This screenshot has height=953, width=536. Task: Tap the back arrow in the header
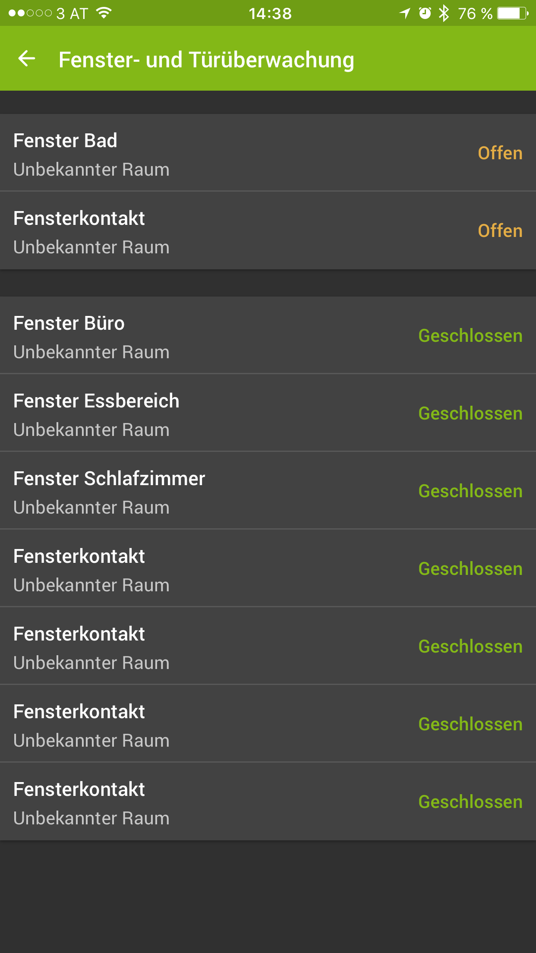pyautogui.click(x=27, y=59)
